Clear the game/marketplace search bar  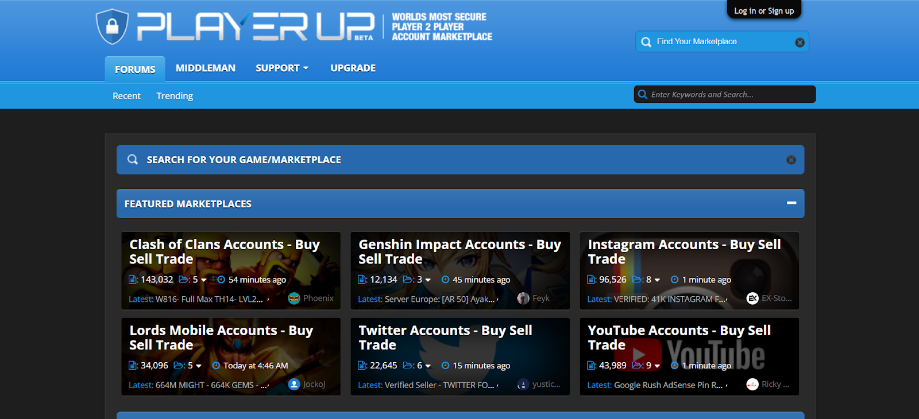791,160
